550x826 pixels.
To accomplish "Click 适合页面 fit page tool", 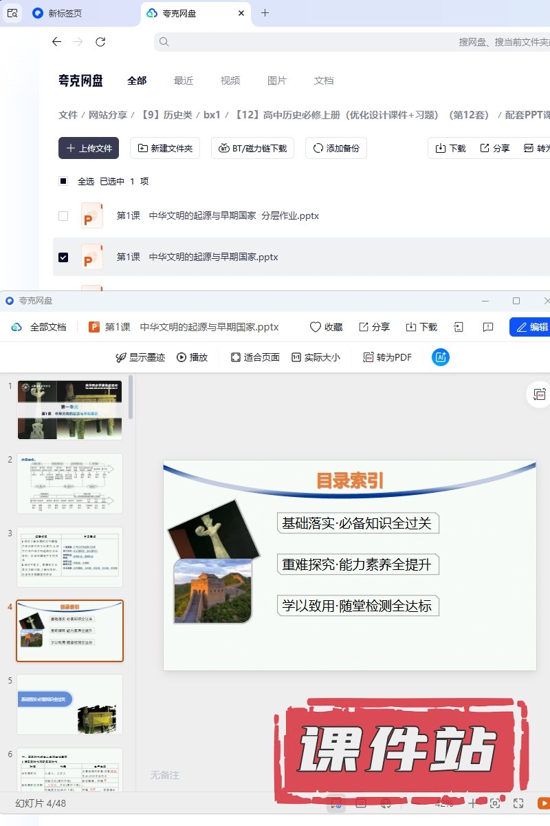I will (x=255, y=357).
